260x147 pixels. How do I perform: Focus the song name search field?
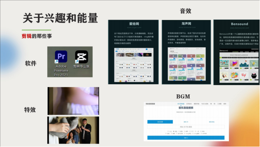pyautogui.click(x=186, y=127)
